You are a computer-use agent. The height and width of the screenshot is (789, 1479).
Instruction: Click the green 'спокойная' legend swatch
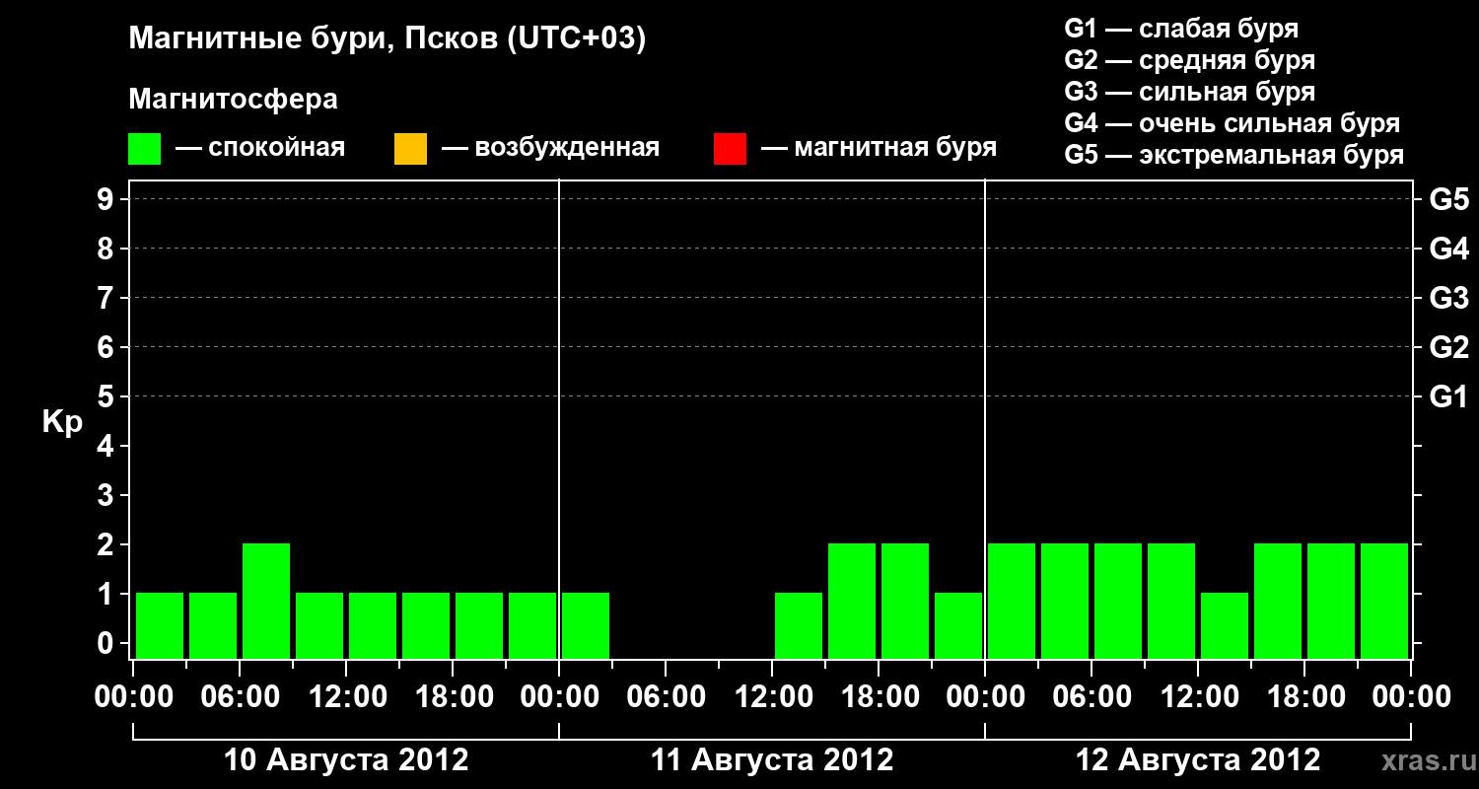pos(145,149)
